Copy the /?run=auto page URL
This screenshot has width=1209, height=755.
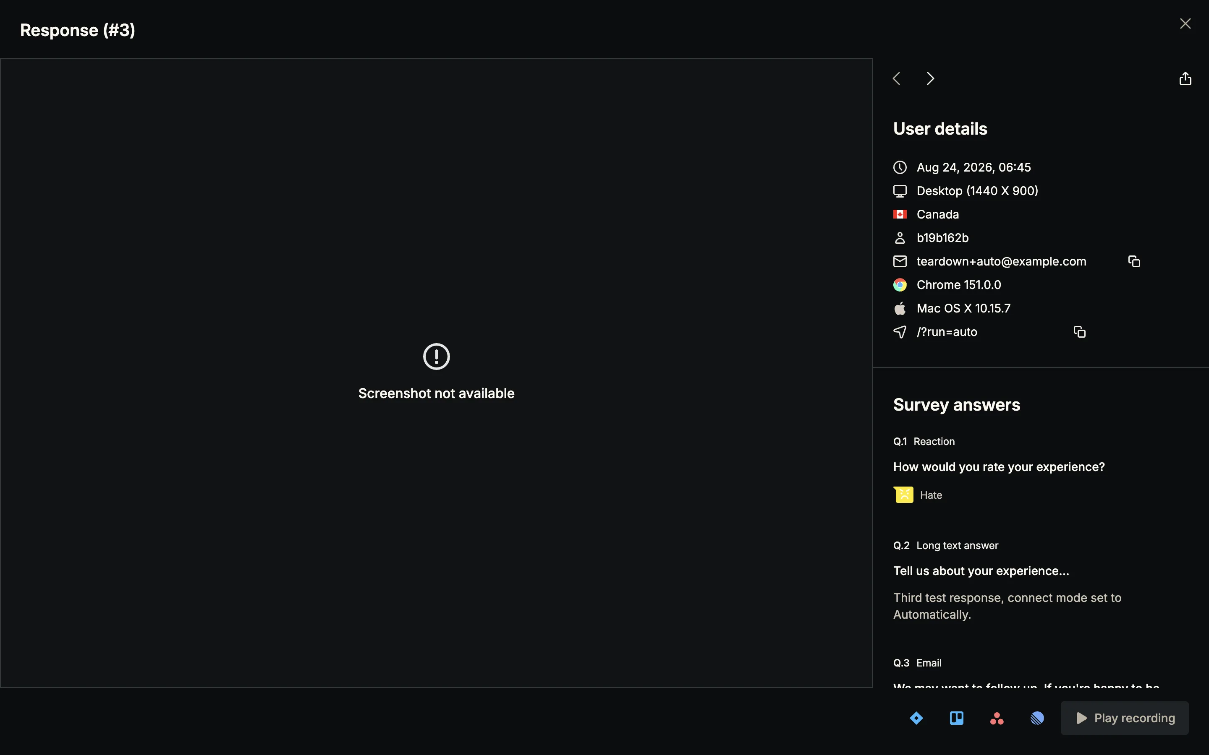pyautogui.click(x=1080, y=331)
